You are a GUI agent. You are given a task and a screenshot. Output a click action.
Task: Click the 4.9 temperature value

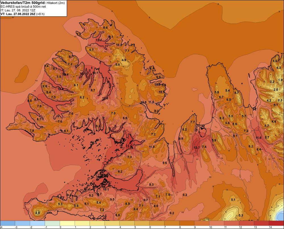click(124, 60)
